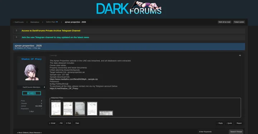Open the post number #1 permalink
The image size is (258, 134).
pyautogui.click(x=240, y=55)
